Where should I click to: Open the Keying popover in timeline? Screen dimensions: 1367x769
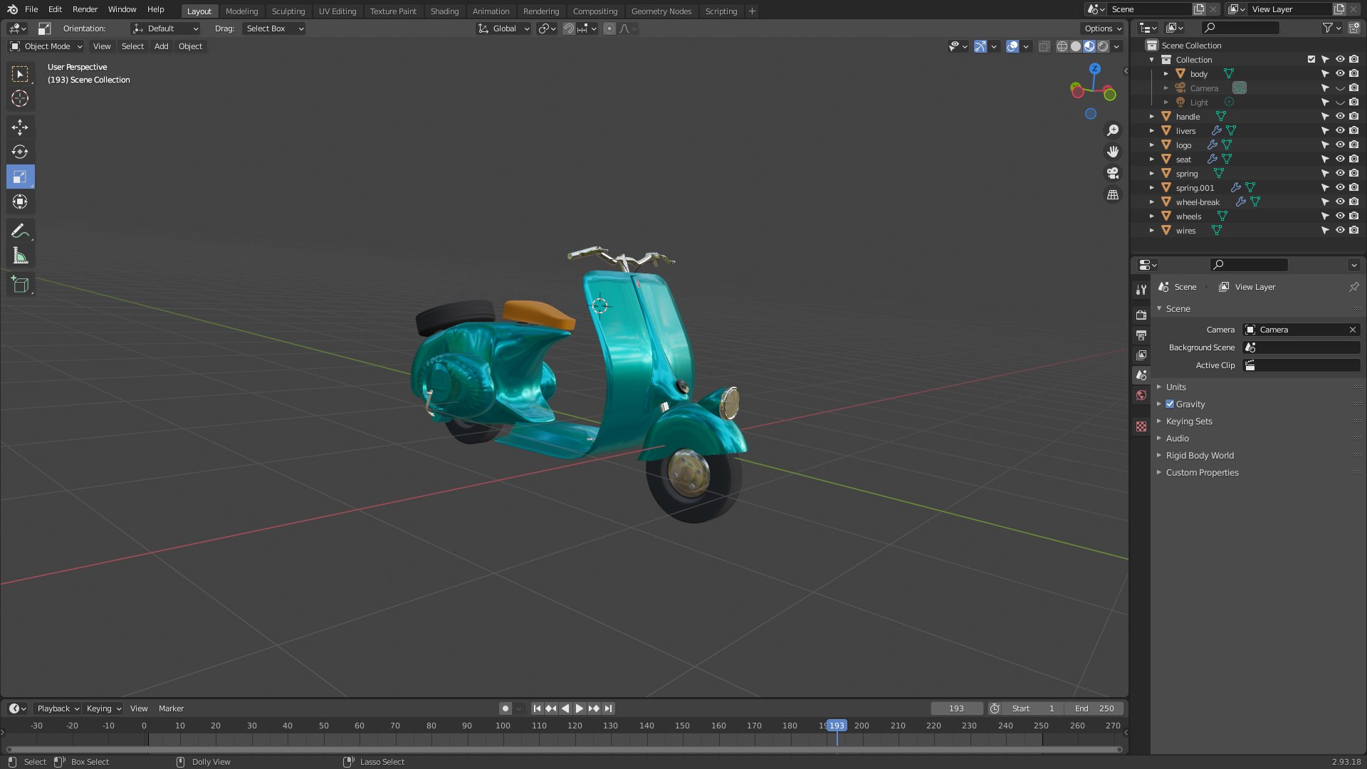(x=103, y=708)
